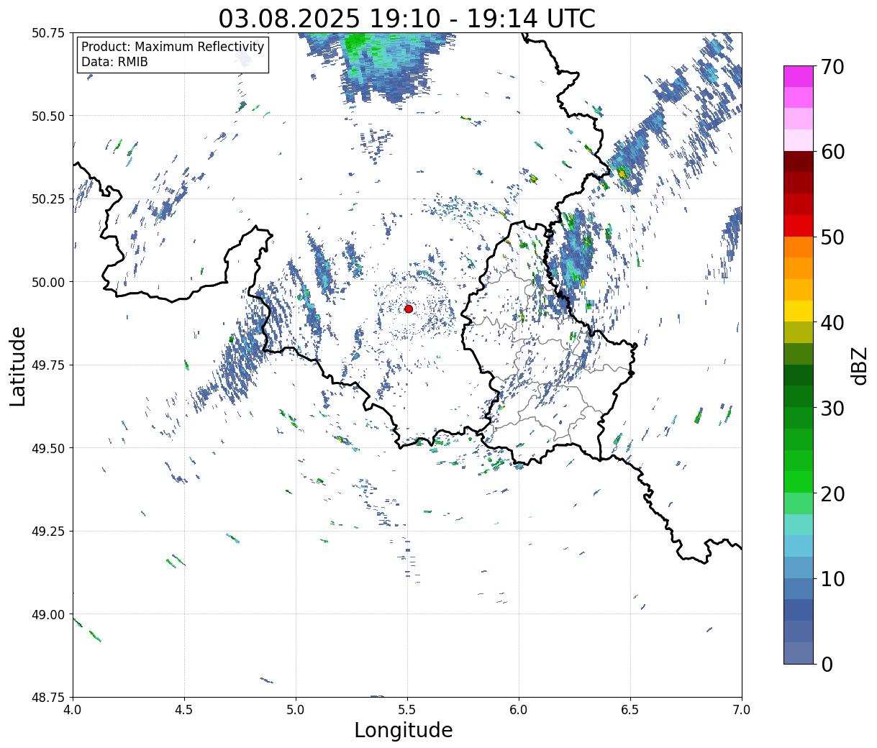Click the 70 tick label on colorbar
The width and height of the screenshot is (877, 748).
point(832,67)
